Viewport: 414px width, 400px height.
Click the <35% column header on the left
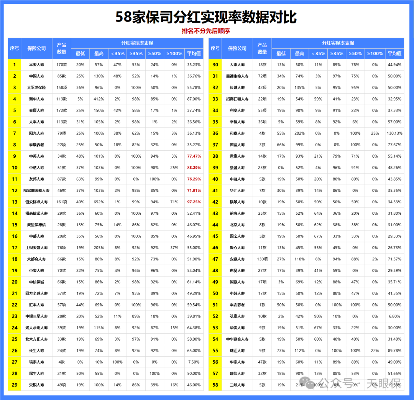[x=118, y=54]
